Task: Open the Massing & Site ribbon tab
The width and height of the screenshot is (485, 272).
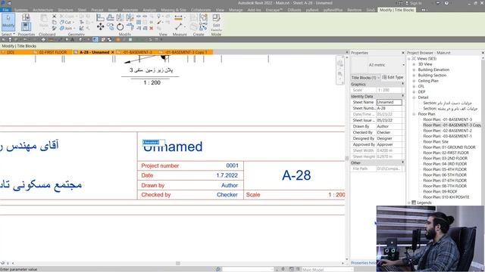Action: (174, 10)
